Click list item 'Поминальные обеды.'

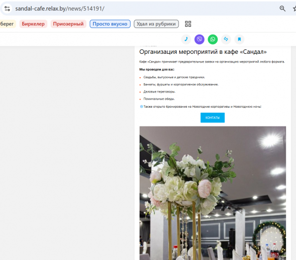[159, 99]
